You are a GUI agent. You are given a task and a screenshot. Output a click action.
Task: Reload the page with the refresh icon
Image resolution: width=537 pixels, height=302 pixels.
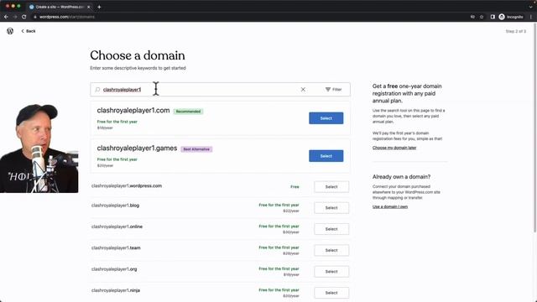(x=24, y=17)
